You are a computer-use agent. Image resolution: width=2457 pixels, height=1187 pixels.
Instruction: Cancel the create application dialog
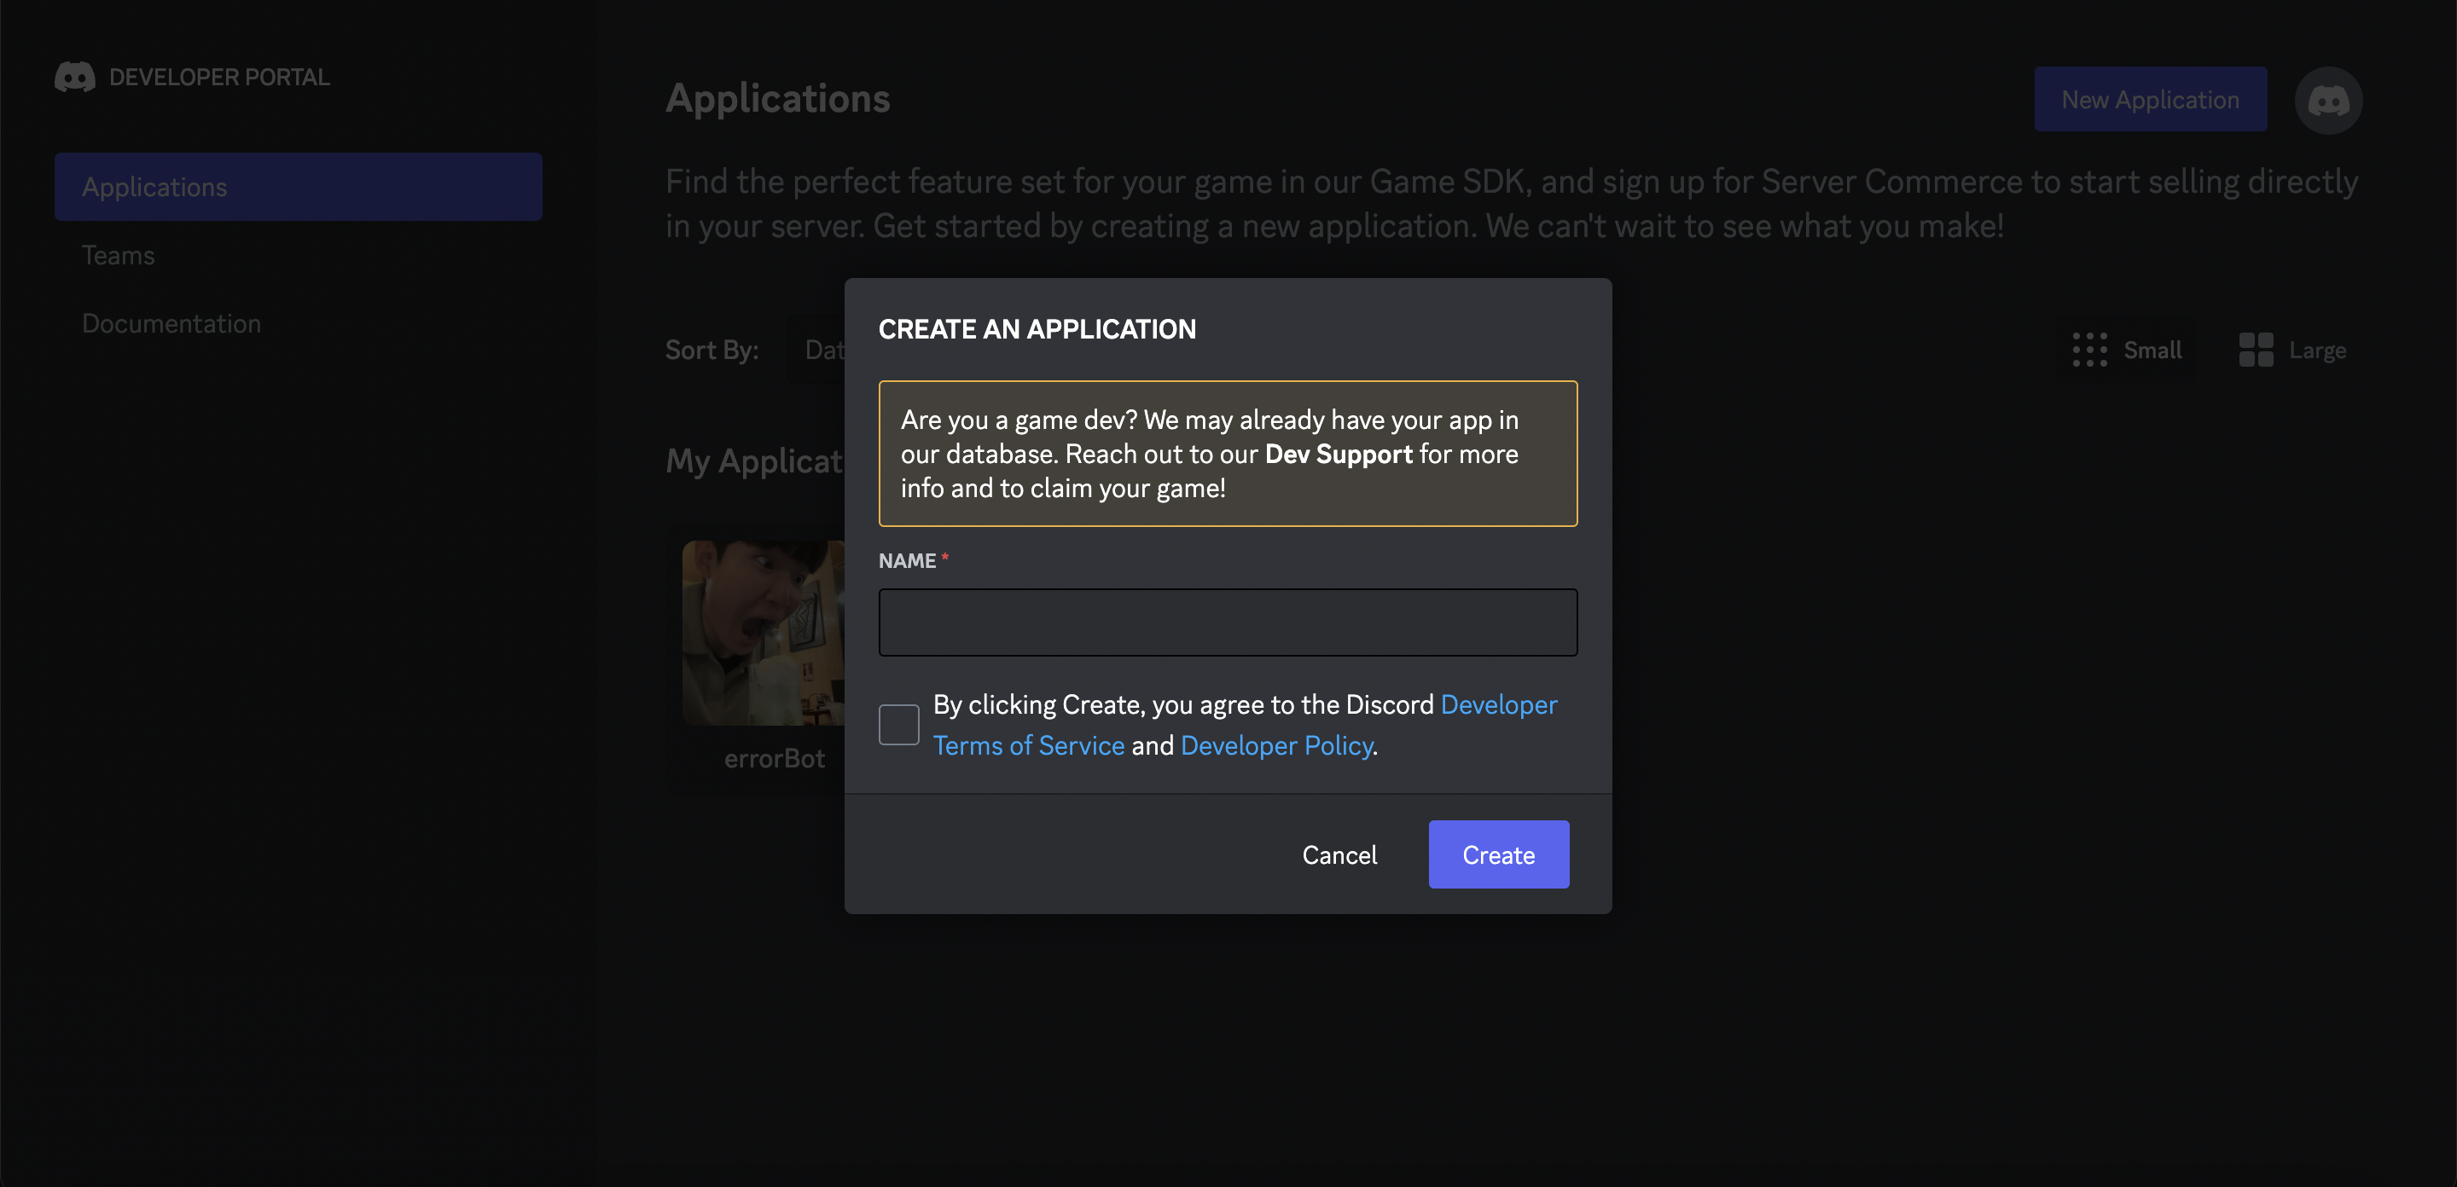[x=1339, y=854]
